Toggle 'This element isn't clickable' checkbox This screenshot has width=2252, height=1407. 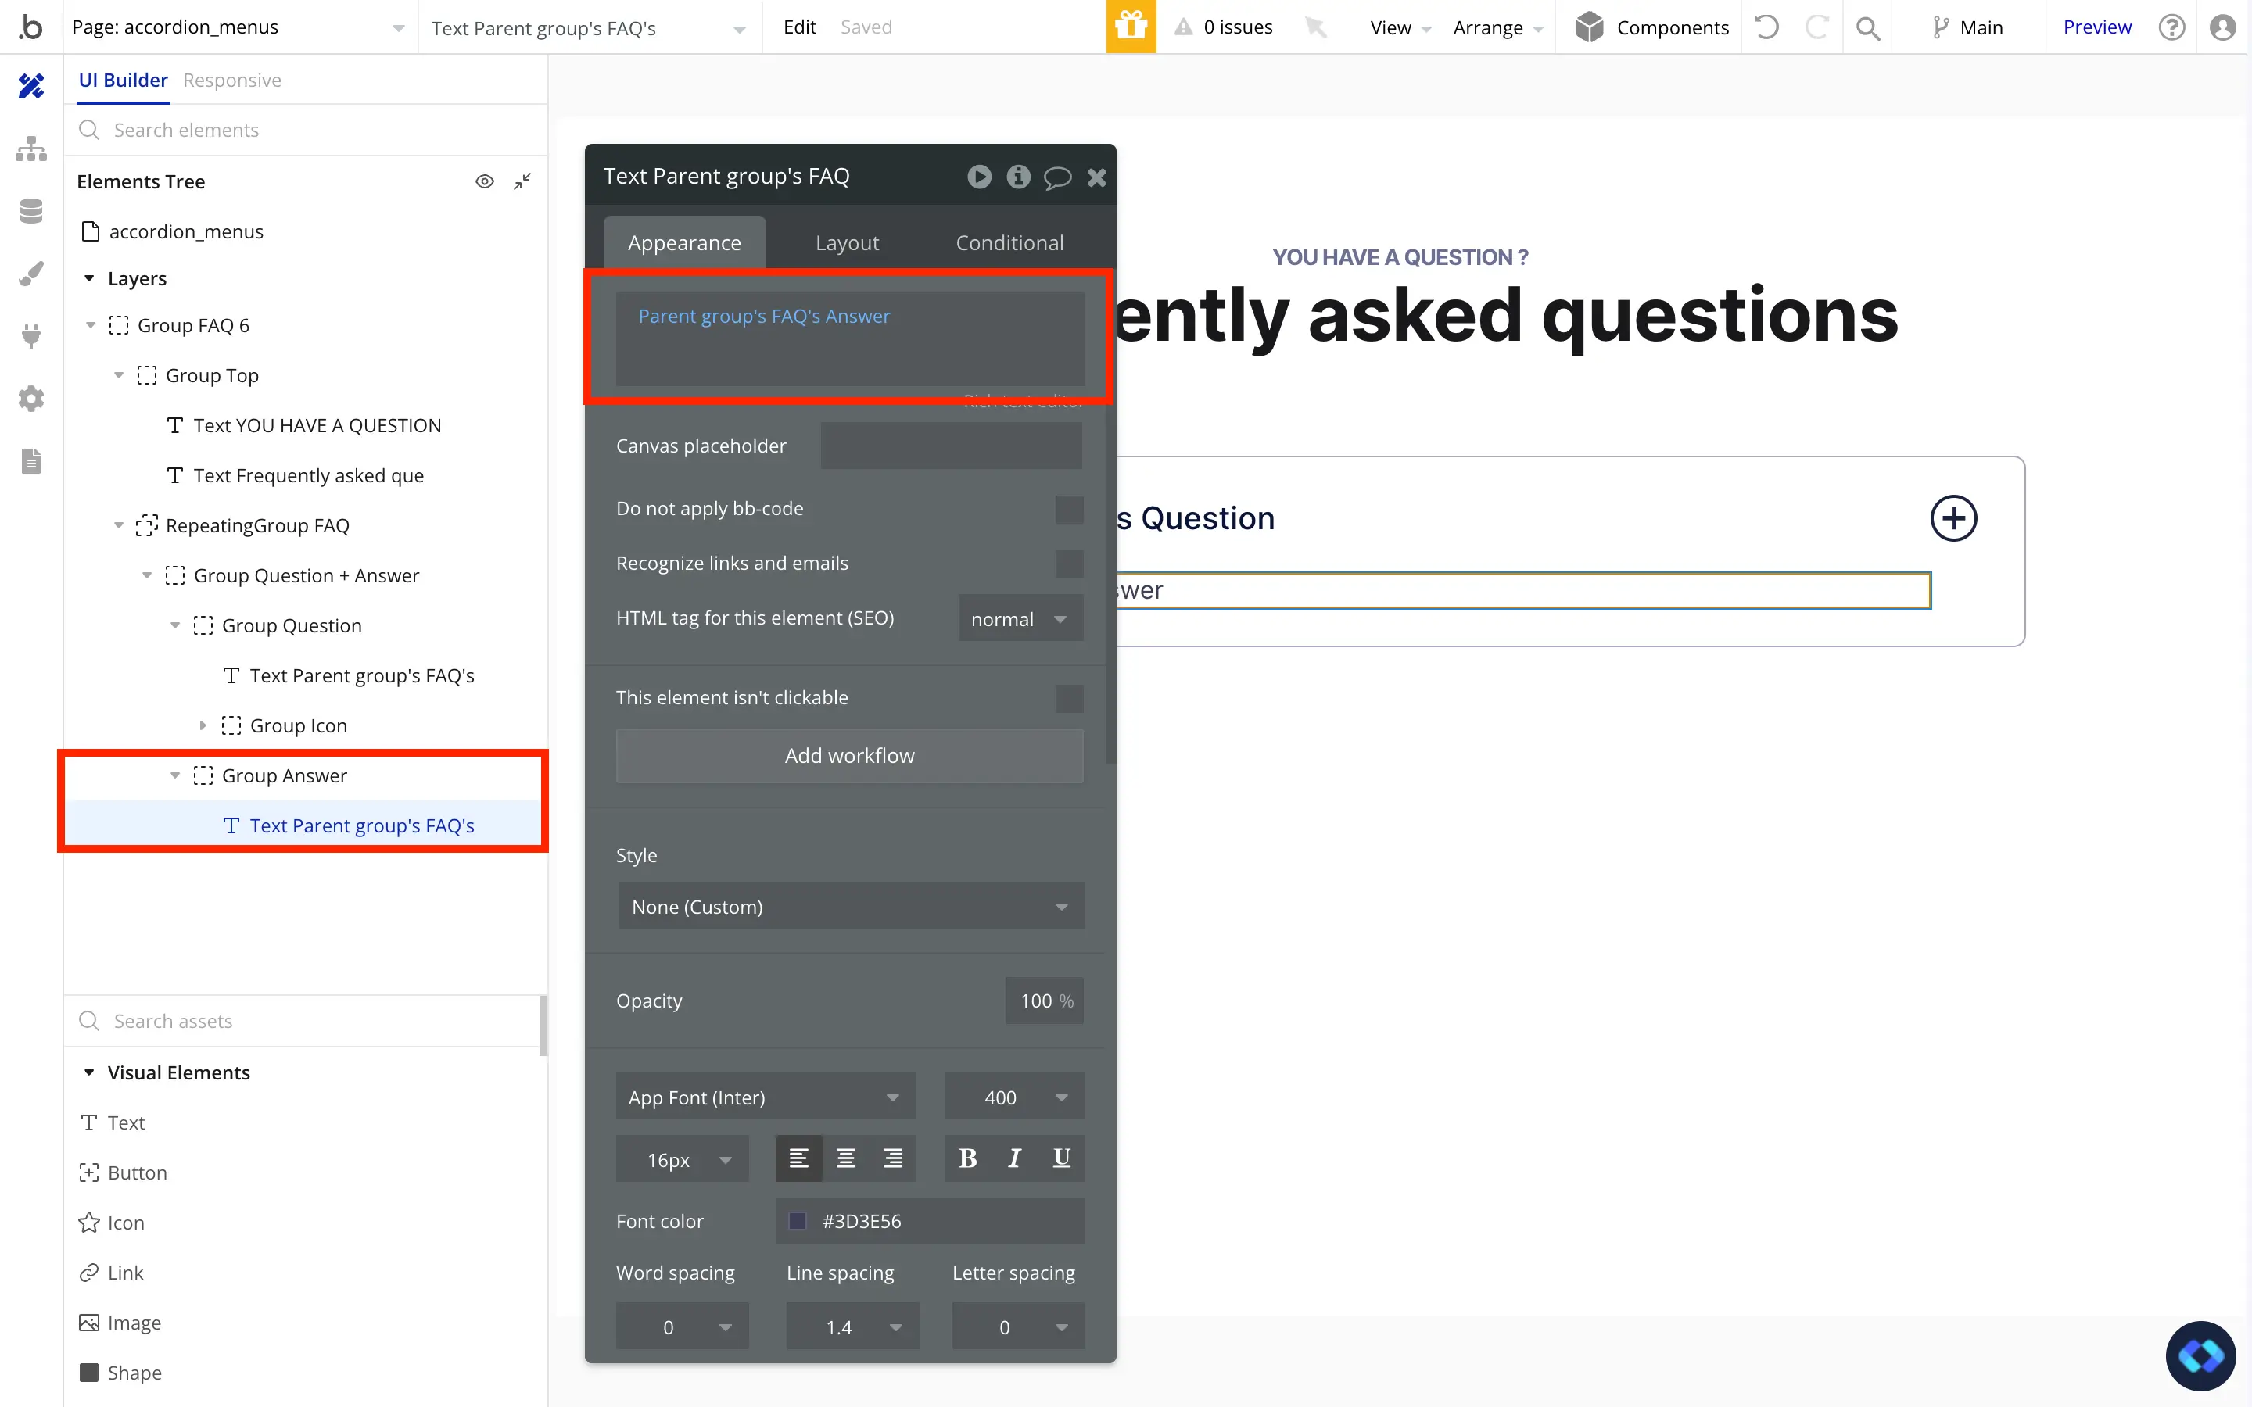[x=1068, y=698]
